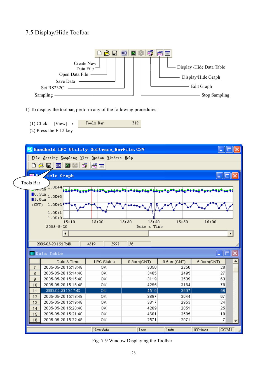This screenshot has height=378, width=267.
Task: Start sampling from app window toolbar
Action: click(x=67, y=165)
